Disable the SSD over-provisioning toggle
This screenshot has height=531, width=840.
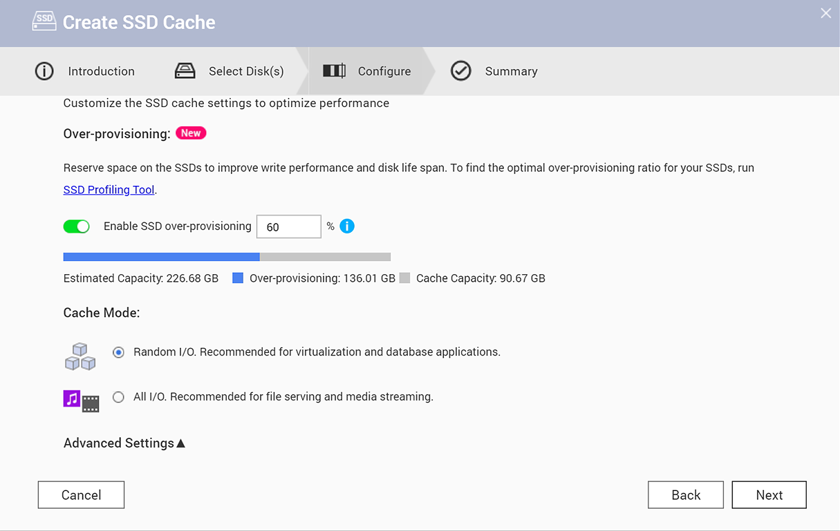click(77, 226)
